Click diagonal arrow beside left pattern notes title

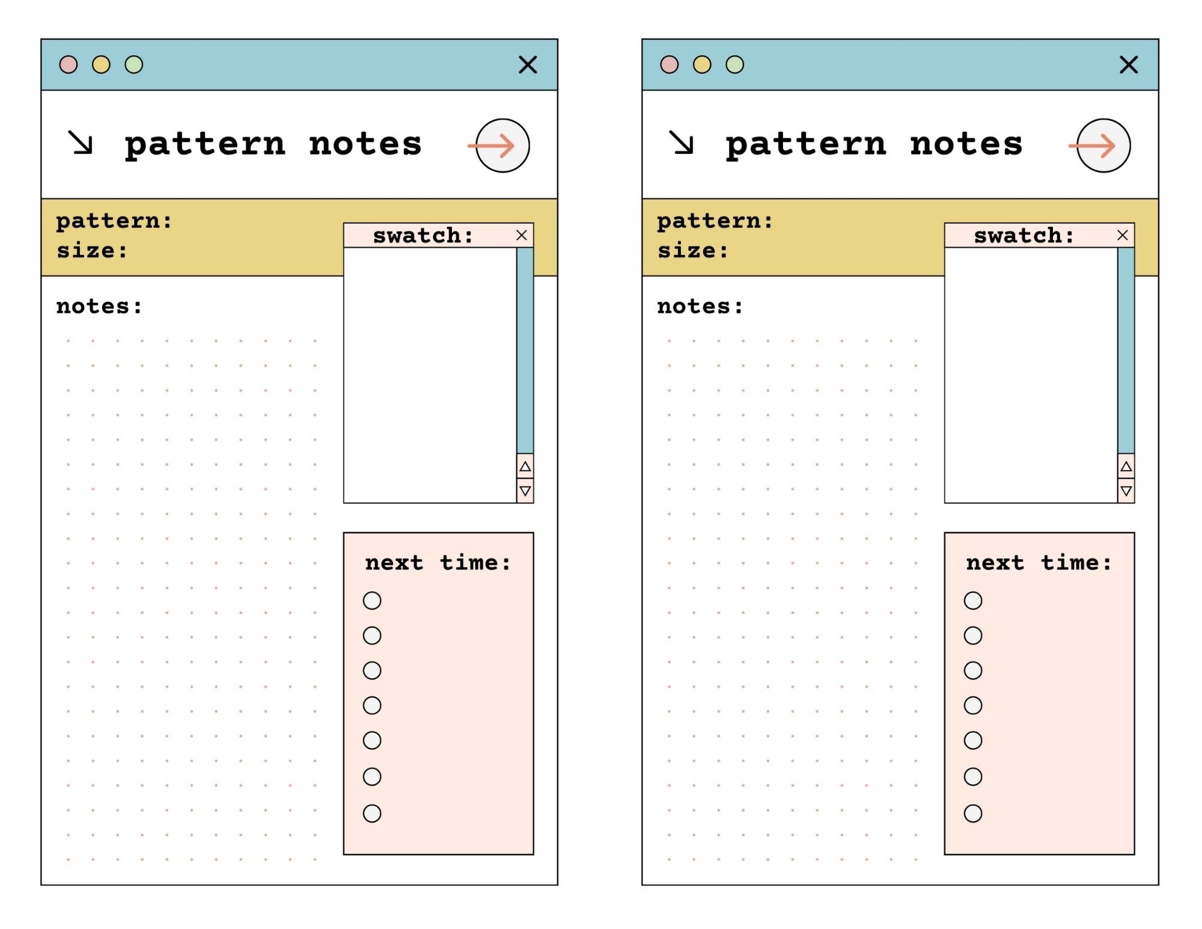pos(81,143)
